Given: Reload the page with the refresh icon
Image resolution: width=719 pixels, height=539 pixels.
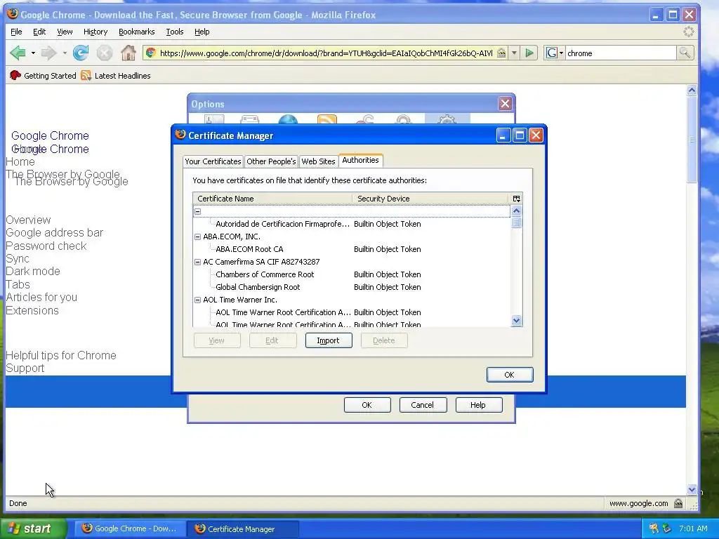Looking at the screenshot, I should pos(81,53).
